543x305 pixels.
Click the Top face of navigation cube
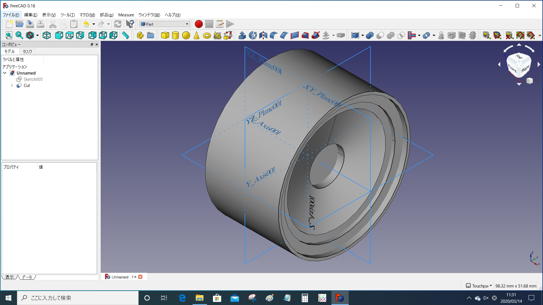(518, 57)
